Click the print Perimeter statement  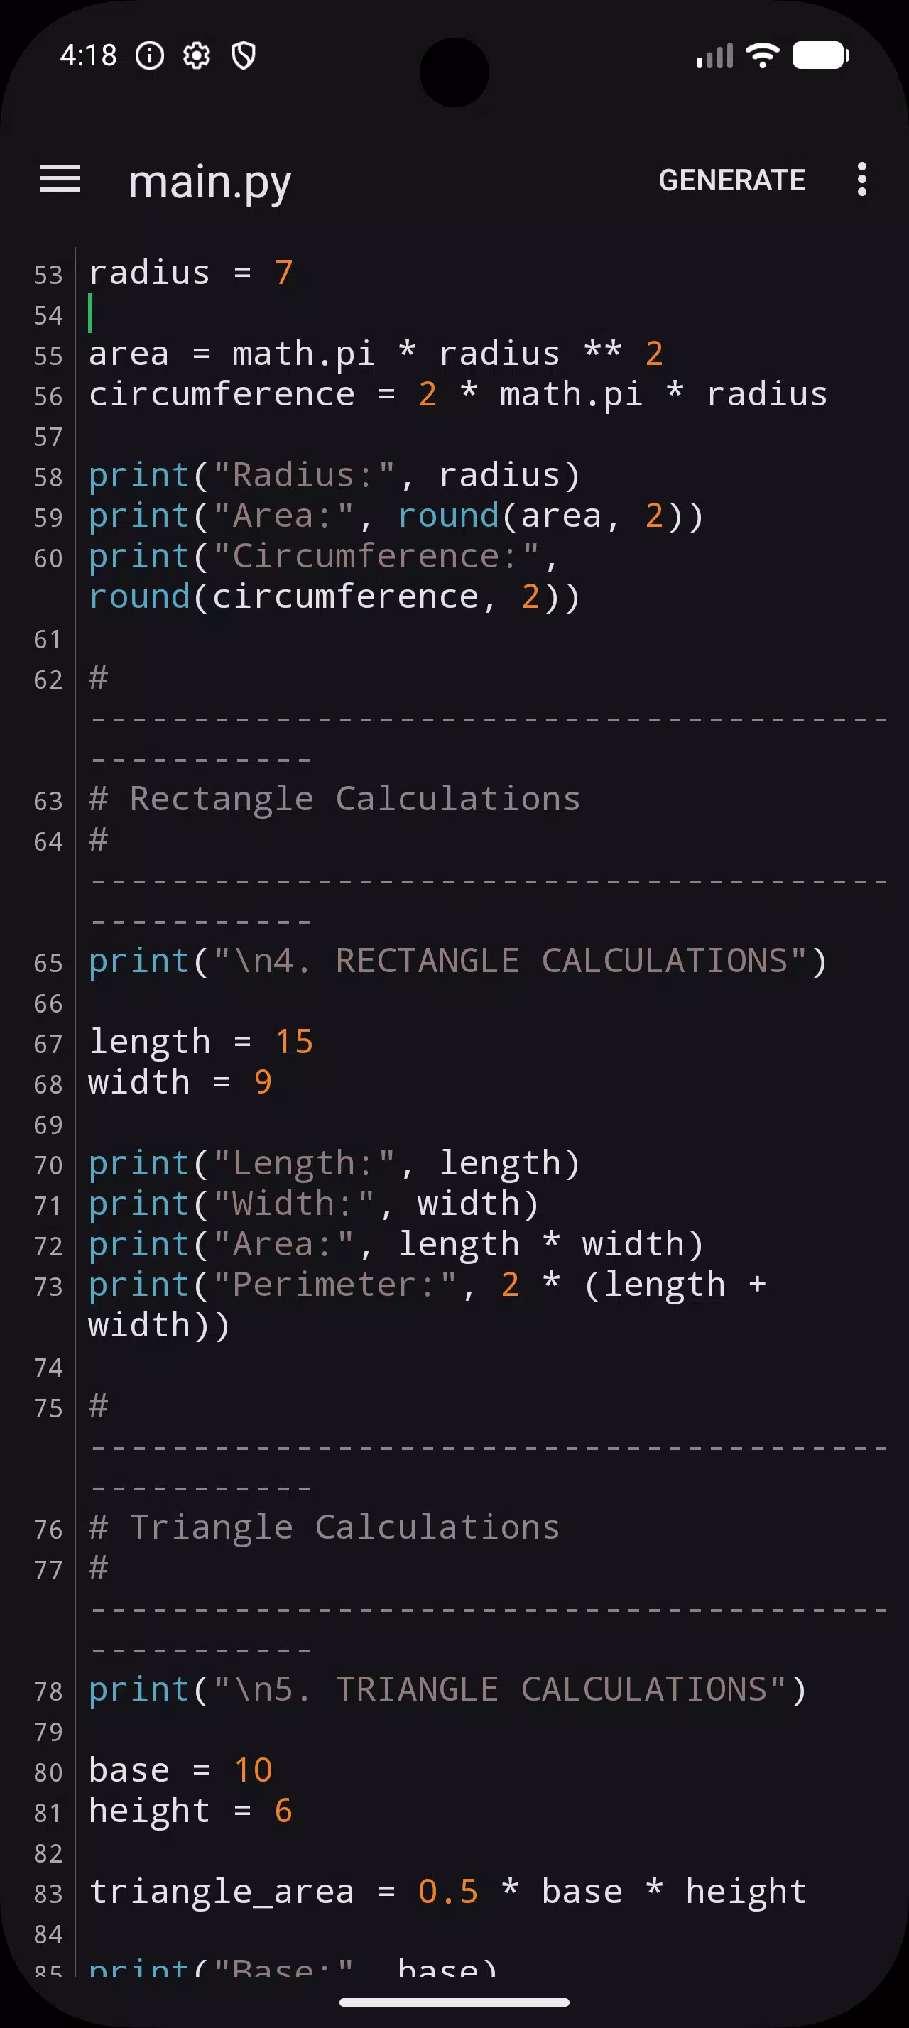click(428, 1305)
